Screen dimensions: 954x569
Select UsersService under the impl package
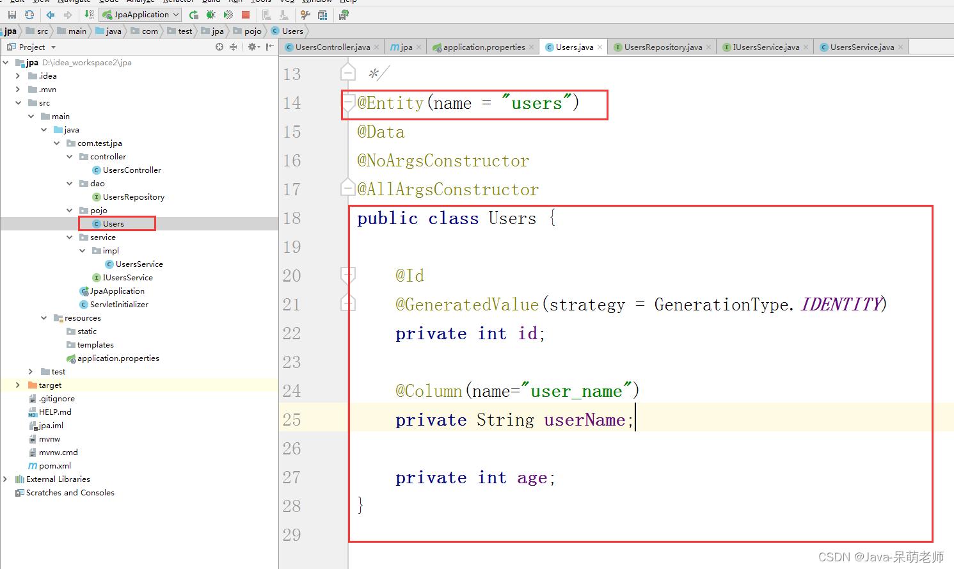(139, 264)
